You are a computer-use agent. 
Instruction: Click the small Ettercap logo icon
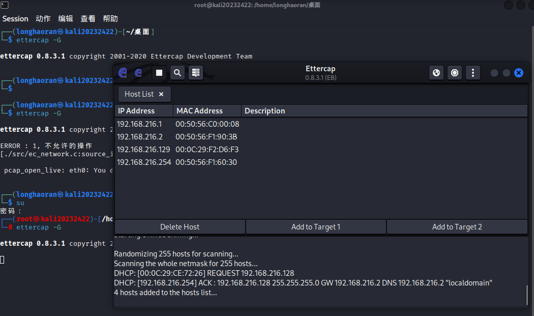coord(138,73)
